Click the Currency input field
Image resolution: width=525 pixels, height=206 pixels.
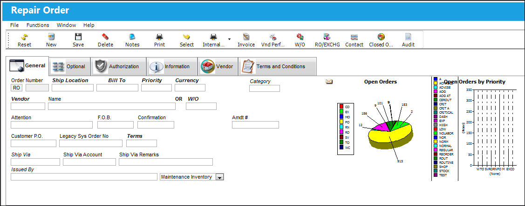tap(190, 88)
